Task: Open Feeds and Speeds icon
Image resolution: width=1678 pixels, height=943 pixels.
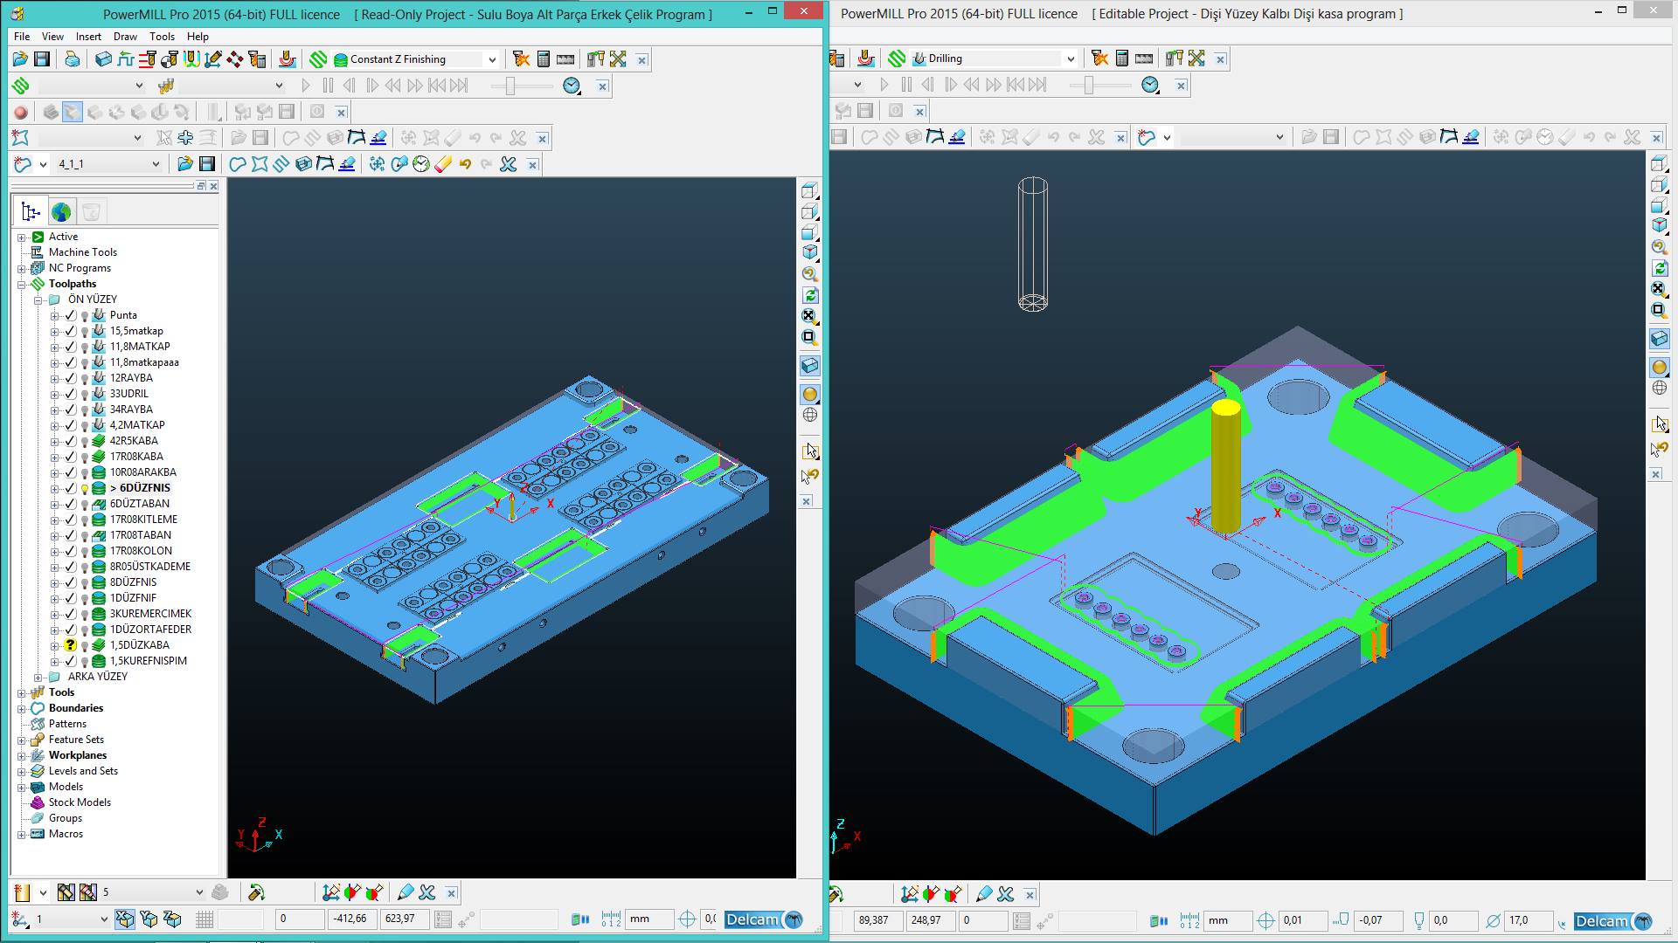Action: (126, 59)
